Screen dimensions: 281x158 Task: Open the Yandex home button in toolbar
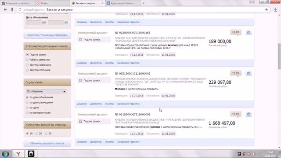(x=12, y=10)
